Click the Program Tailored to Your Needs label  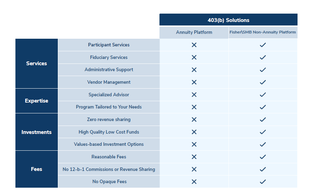(109, 107)
